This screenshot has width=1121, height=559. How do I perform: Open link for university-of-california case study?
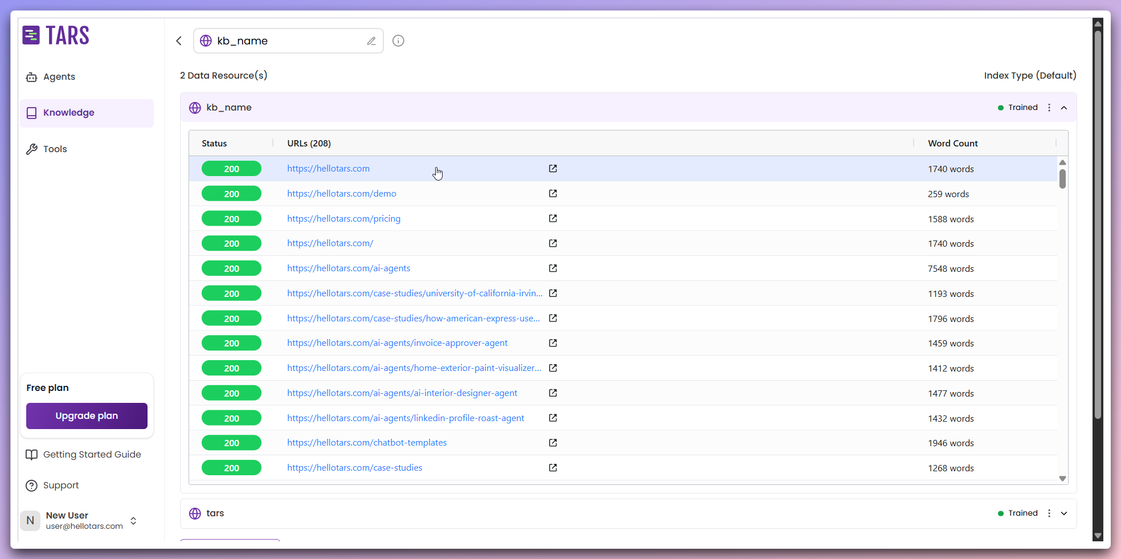415,293
